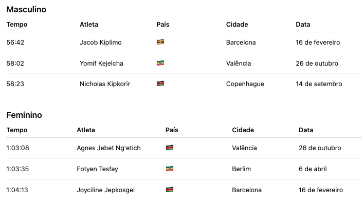The height and width of the screenshot is (205, 364).
Task: Select athlete name Jacob Kiplimo
Action: coord(101,43)
